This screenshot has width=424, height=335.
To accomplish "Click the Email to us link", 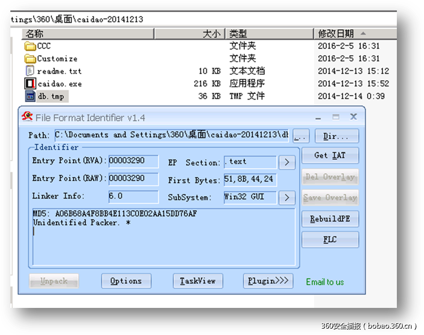I will click(325, 281).
